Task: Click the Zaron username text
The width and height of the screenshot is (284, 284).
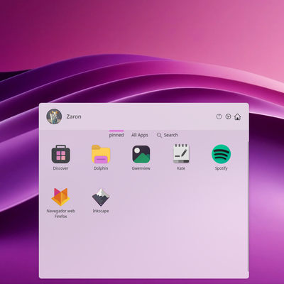Action: [x=74, y=116]
